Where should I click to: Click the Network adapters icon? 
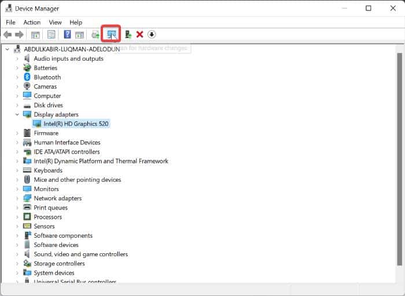coord(27,198)
